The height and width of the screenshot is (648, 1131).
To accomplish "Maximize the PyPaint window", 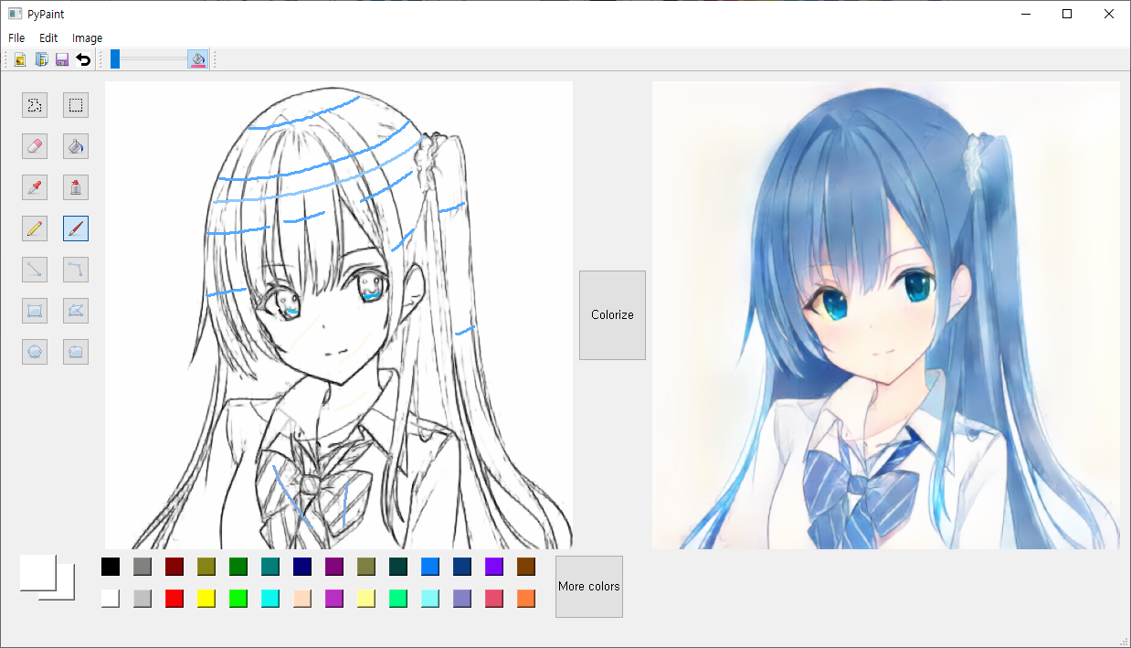I will pyautogui.click(x=1067, y=14).
